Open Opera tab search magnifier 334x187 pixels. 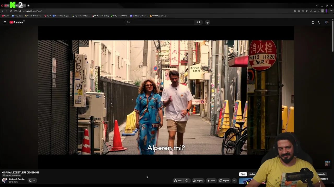[x=317, y=5]
